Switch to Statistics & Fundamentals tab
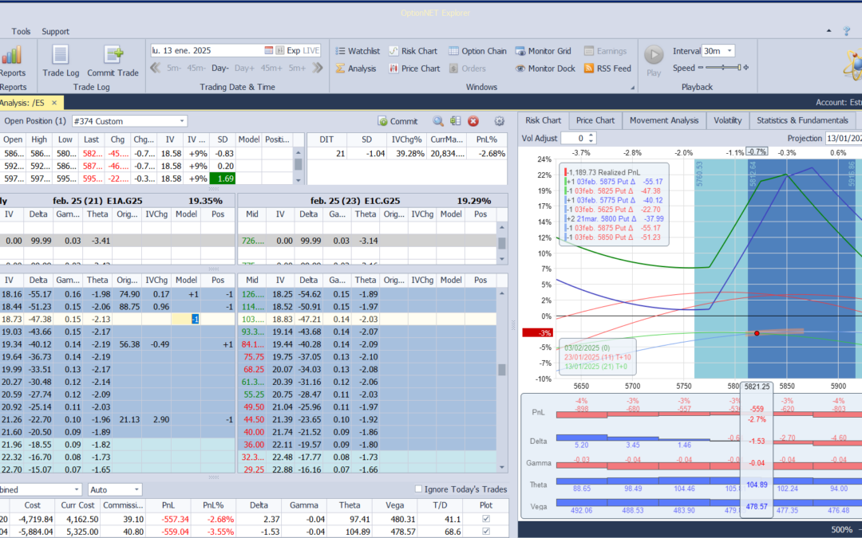The image size is (862, 538). click(x=802, y=121)
